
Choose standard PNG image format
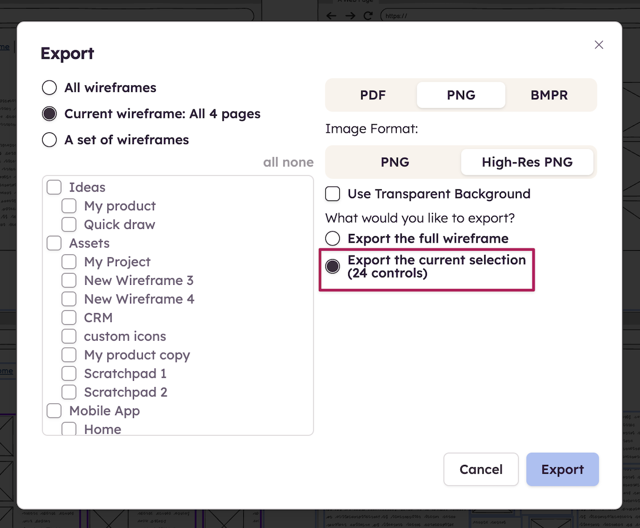pyautogui.click(x=395, y=162)
